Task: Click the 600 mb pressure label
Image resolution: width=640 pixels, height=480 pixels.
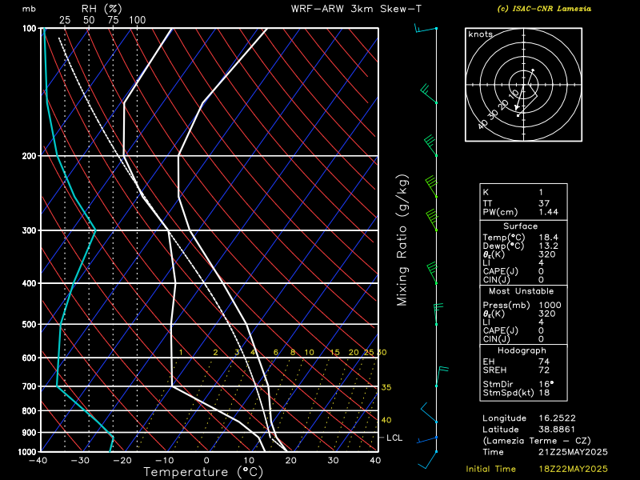Action: point(30,358)
